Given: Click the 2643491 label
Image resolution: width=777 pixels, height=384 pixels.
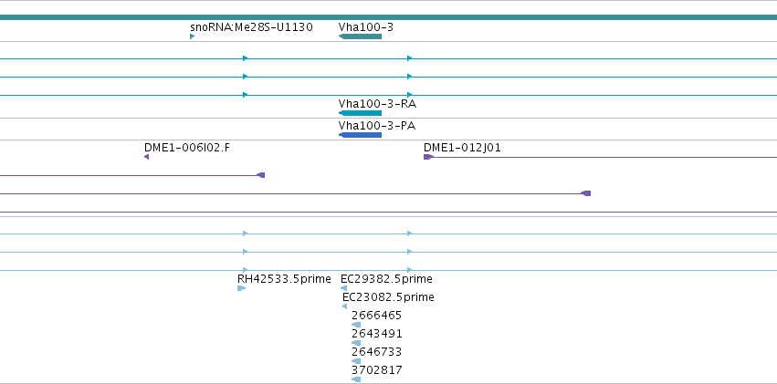Looking at the screenshot, I should 376,334.
